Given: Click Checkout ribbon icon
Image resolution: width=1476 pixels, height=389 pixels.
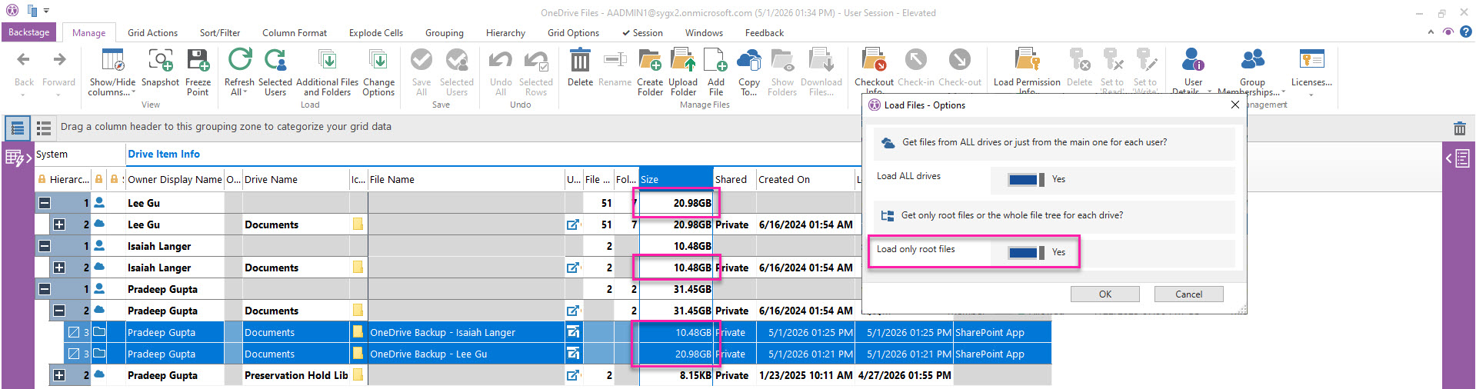Looking at the screenshot, I should click(x=874, y=60).
